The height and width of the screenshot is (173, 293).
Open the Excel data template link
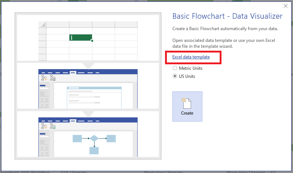[x=191, y=57]
